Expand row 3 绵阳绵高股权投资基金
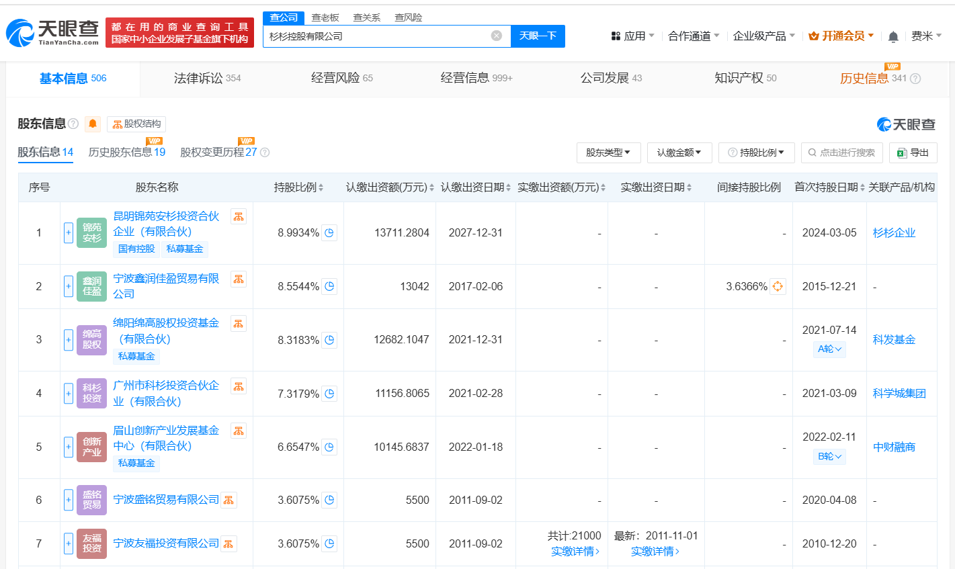This screenshot has height=569, width=955. (69, 340)
